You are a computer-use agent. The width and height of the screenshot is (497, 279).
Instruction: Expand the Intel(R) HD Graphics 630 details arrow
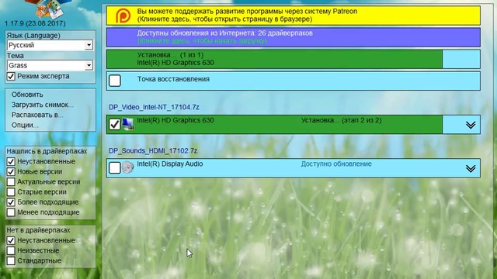pyautogui.click(x=471, y=125)
